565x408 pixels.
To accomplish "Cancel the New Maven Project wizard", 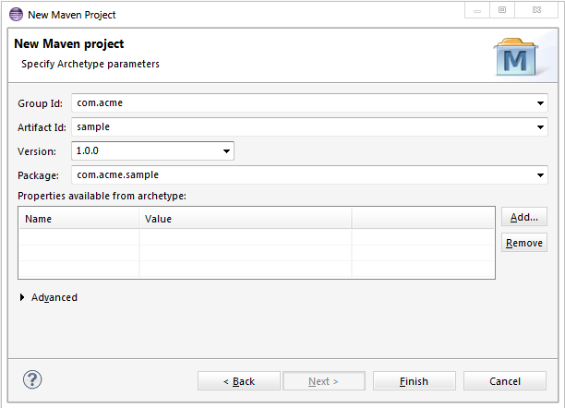I will [505, 381].
